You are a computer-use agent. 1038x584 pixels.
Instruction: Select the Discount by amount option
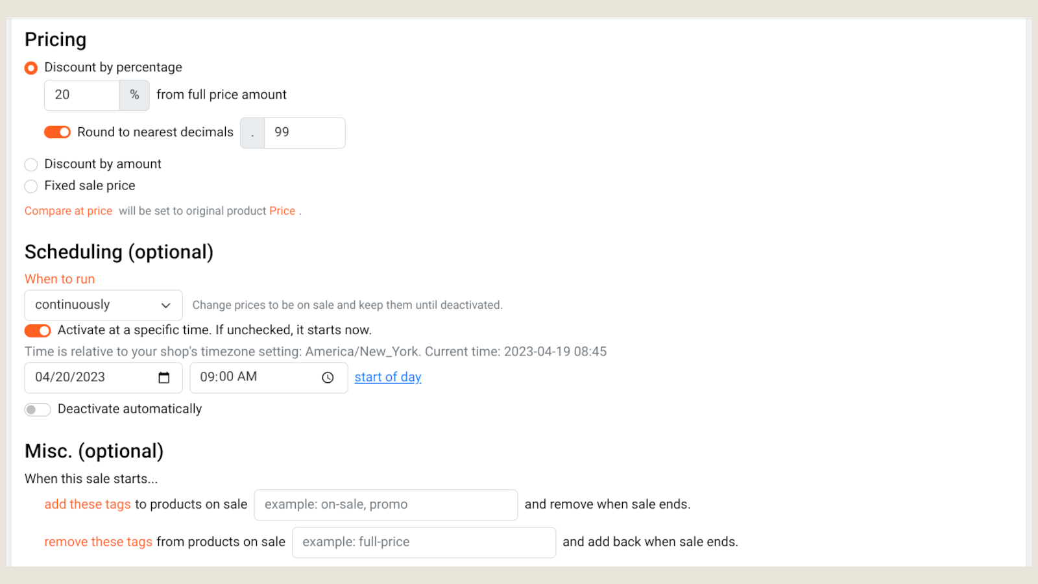coord(31,165)
